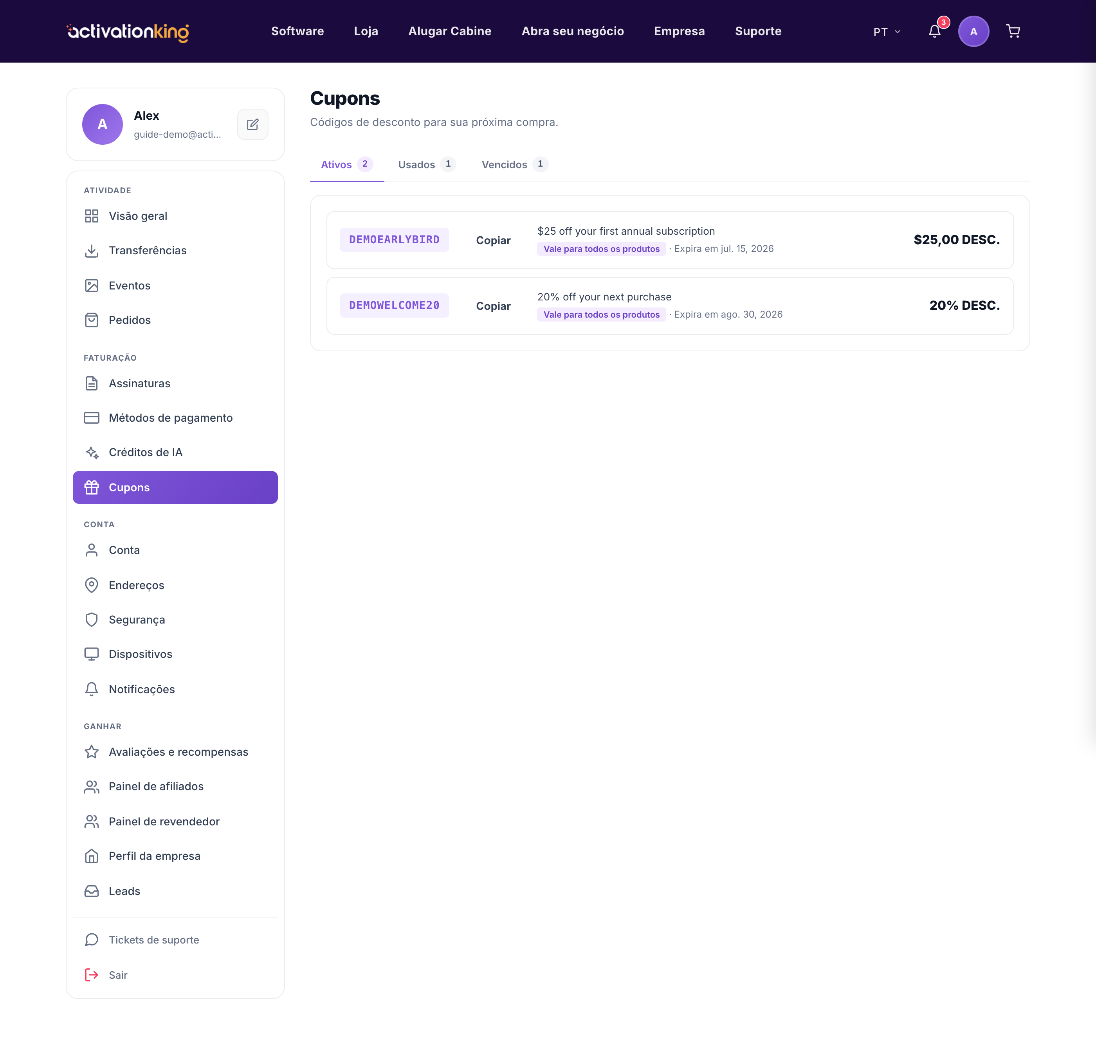Click the Visão geral grid icon

(x=92, y=216)
